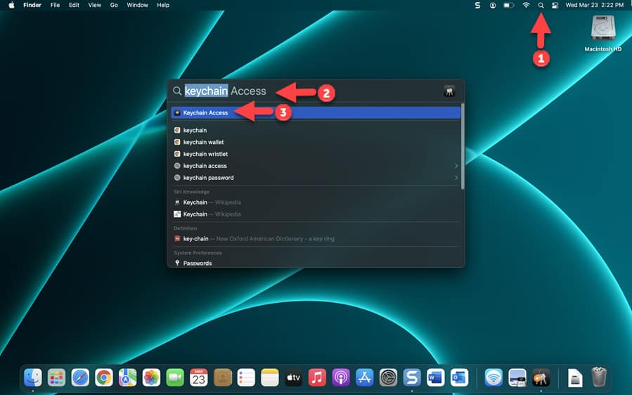Open System Preferences from the Dock
This screenshot has width=632, height=395.
[x=389, y=377]
